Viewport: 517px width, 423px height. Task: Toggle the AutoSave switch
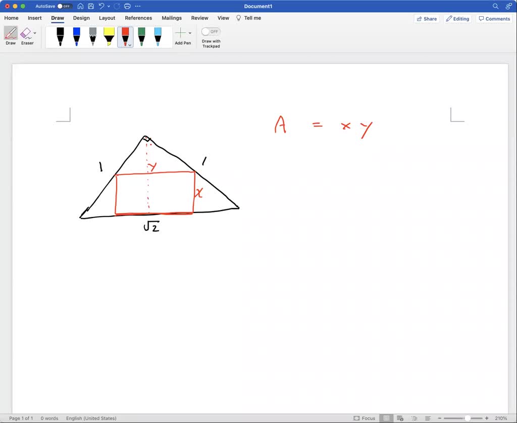(64, 6)
